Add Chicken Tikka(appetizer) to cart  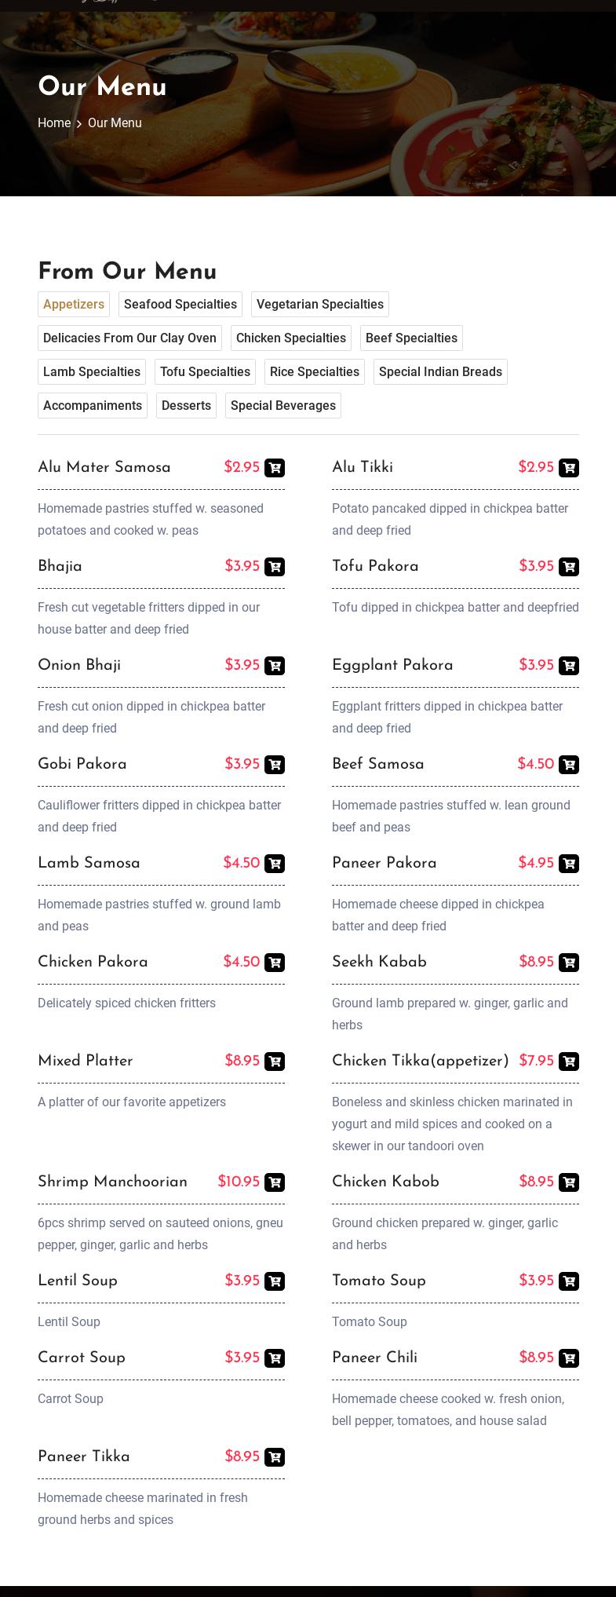(569, 1062)
